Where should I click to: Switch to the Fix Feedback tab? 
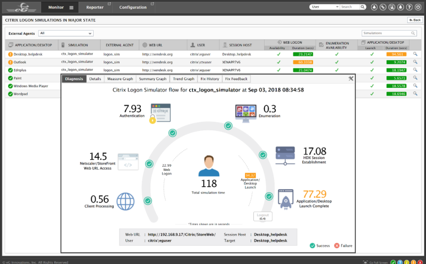(236, 79)
